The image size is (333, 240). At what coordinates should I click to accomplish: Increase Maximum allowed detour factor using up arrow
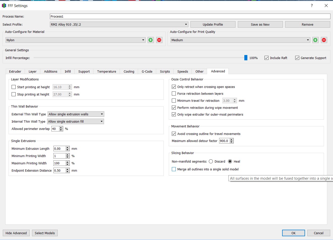click(232, 140)
